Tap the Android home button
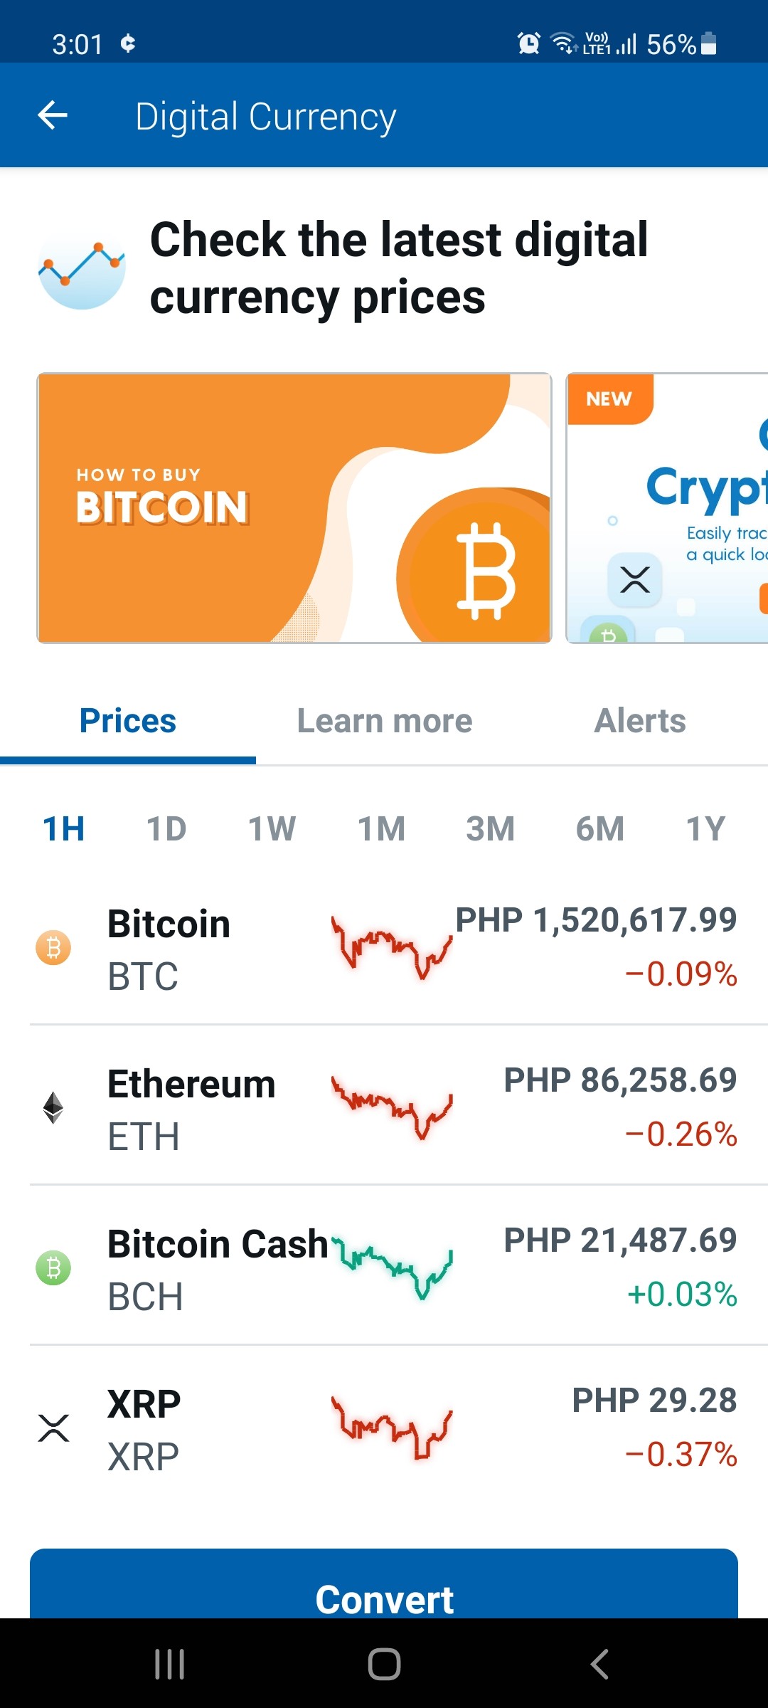 click(384, 1664)
